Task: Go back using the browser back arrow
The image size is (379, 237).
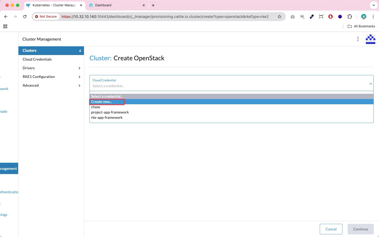Action: click(x=6, y=17)
